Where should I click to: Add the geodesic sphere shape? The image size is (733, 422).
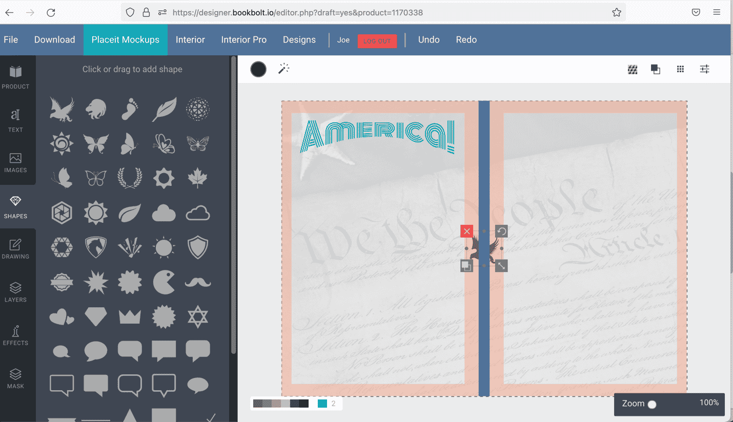[198, 109]
